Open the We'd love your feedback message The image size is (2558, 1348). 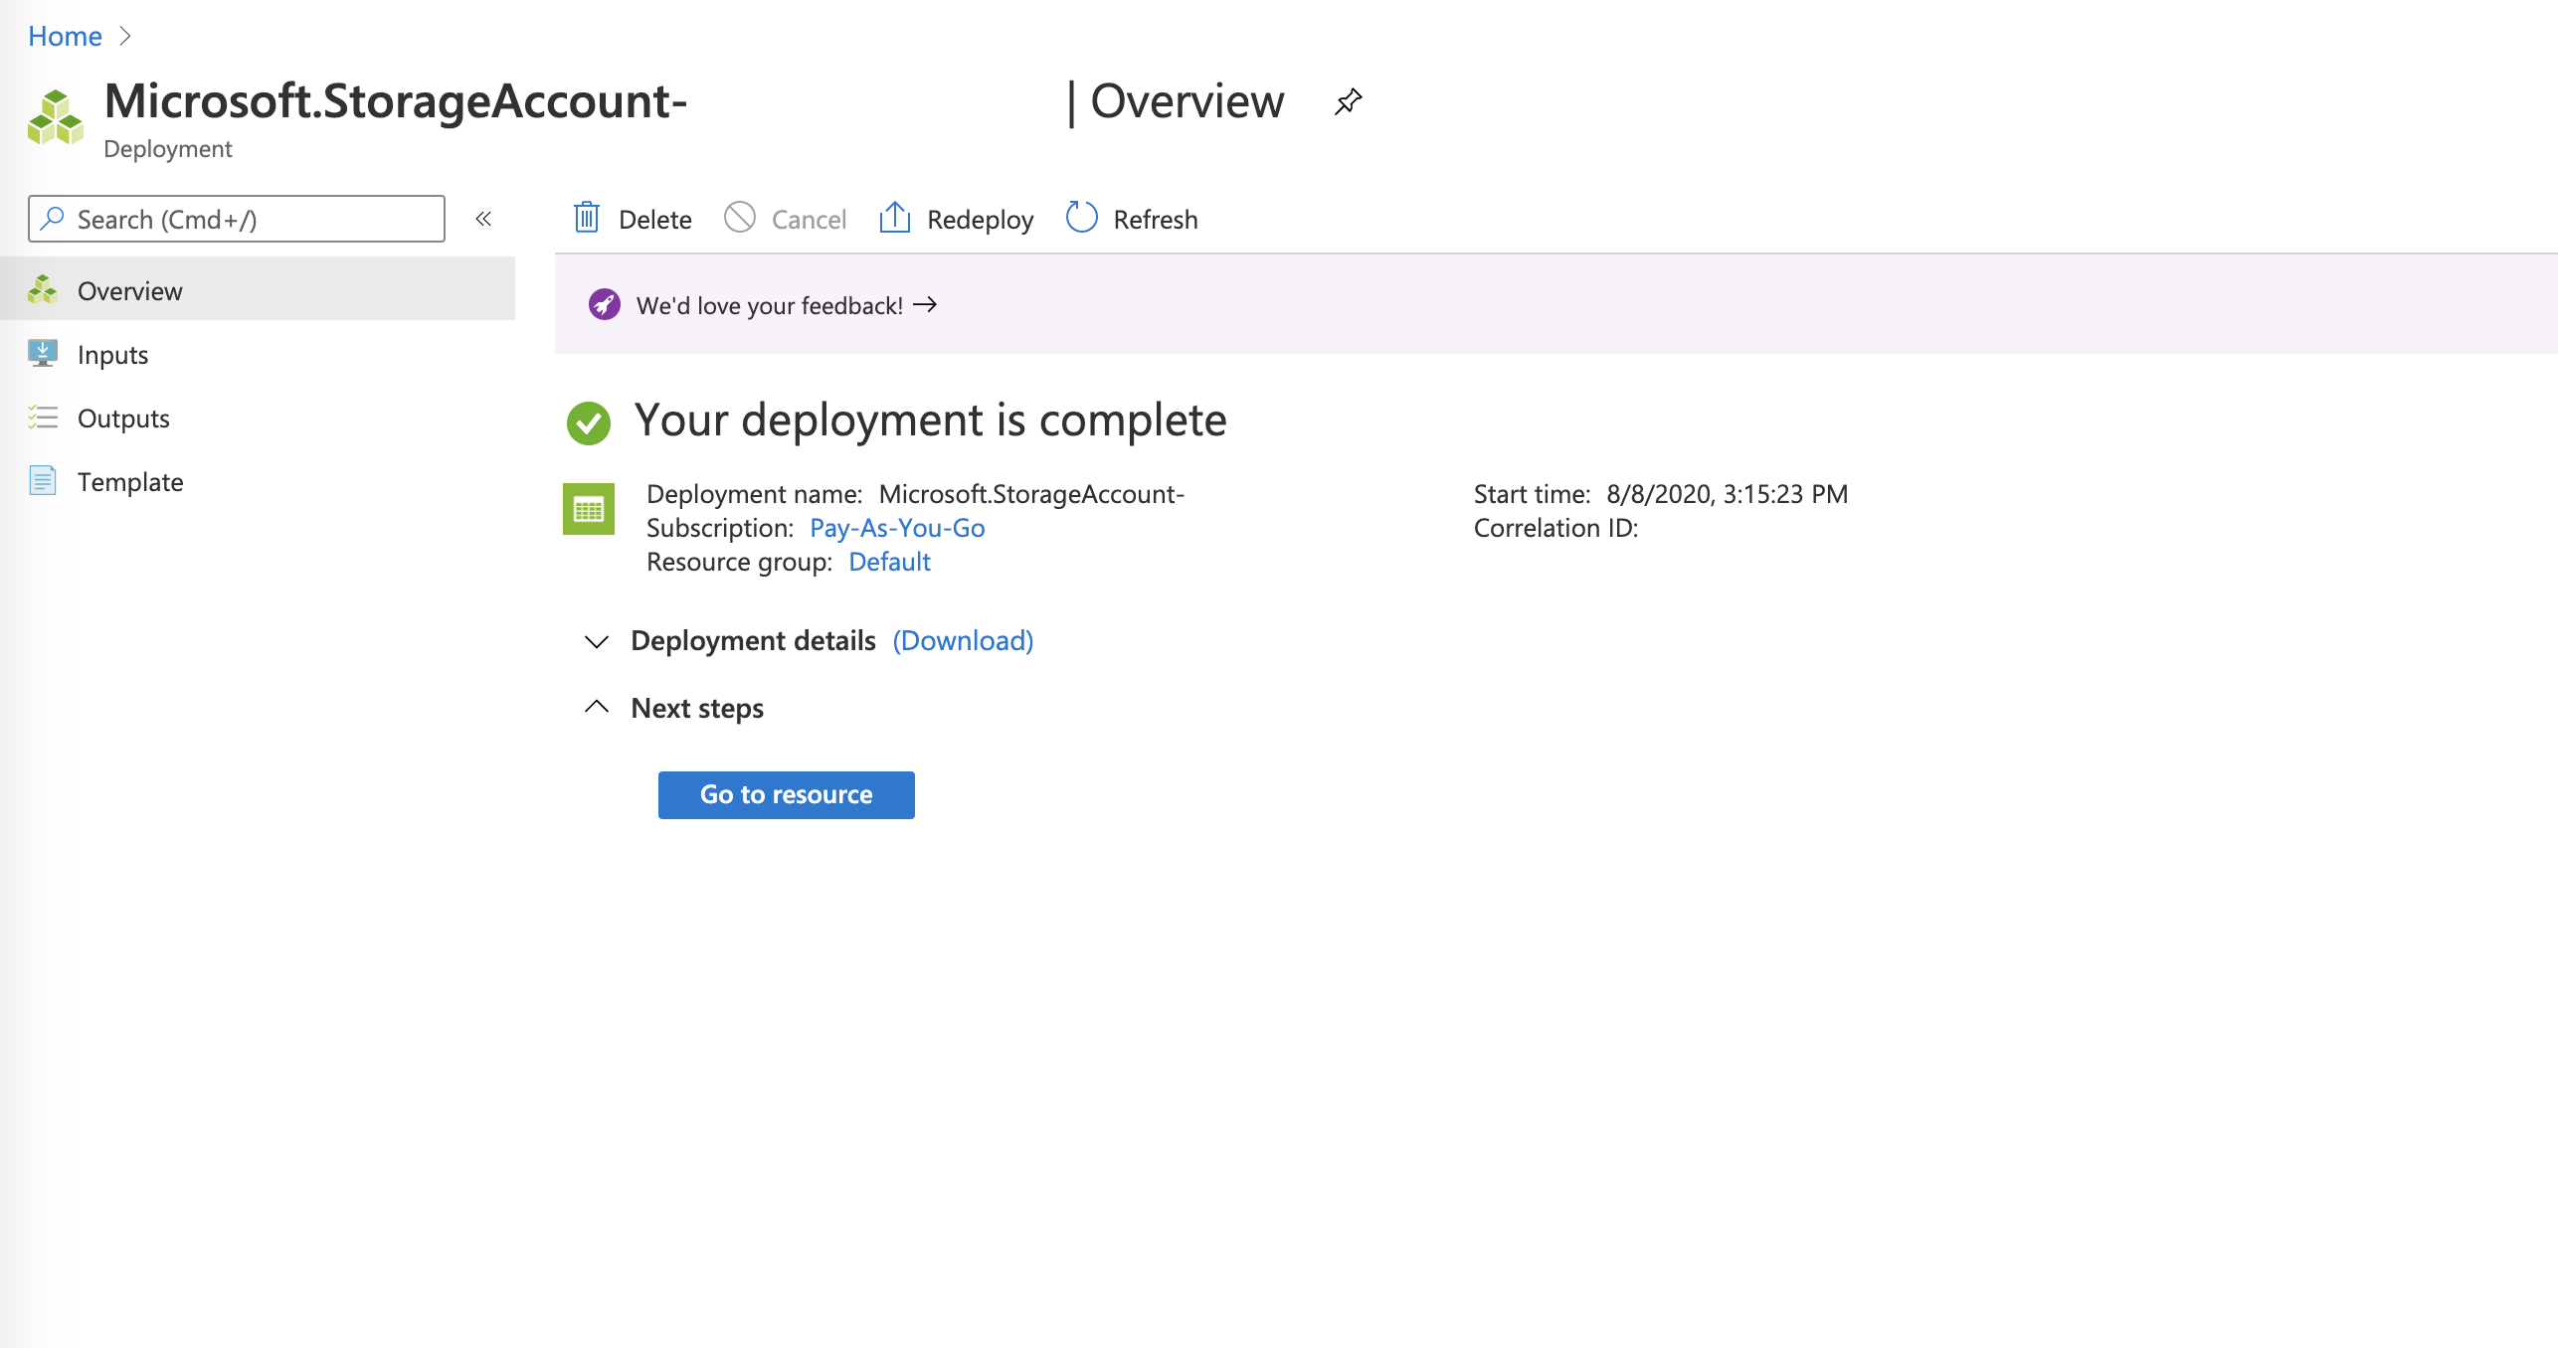tap(770, 305)
